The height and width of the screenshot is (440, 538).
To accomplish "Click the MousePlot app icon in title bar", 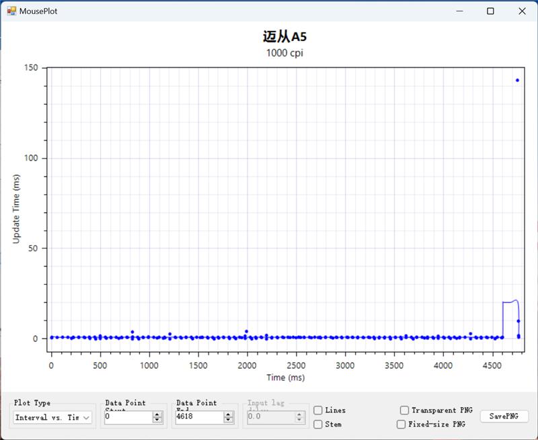I will click(x=11, y=11).
